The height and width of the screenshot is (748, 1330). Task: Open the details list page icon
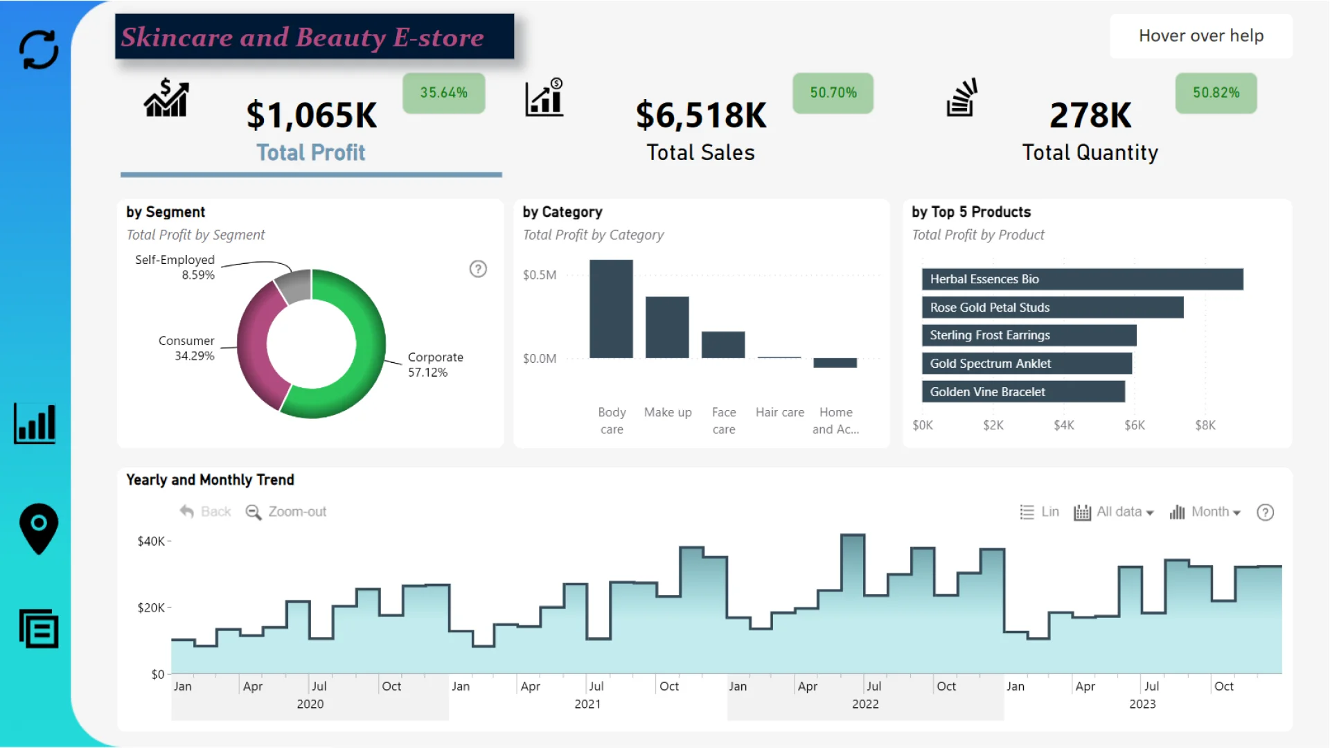point(39,628)
